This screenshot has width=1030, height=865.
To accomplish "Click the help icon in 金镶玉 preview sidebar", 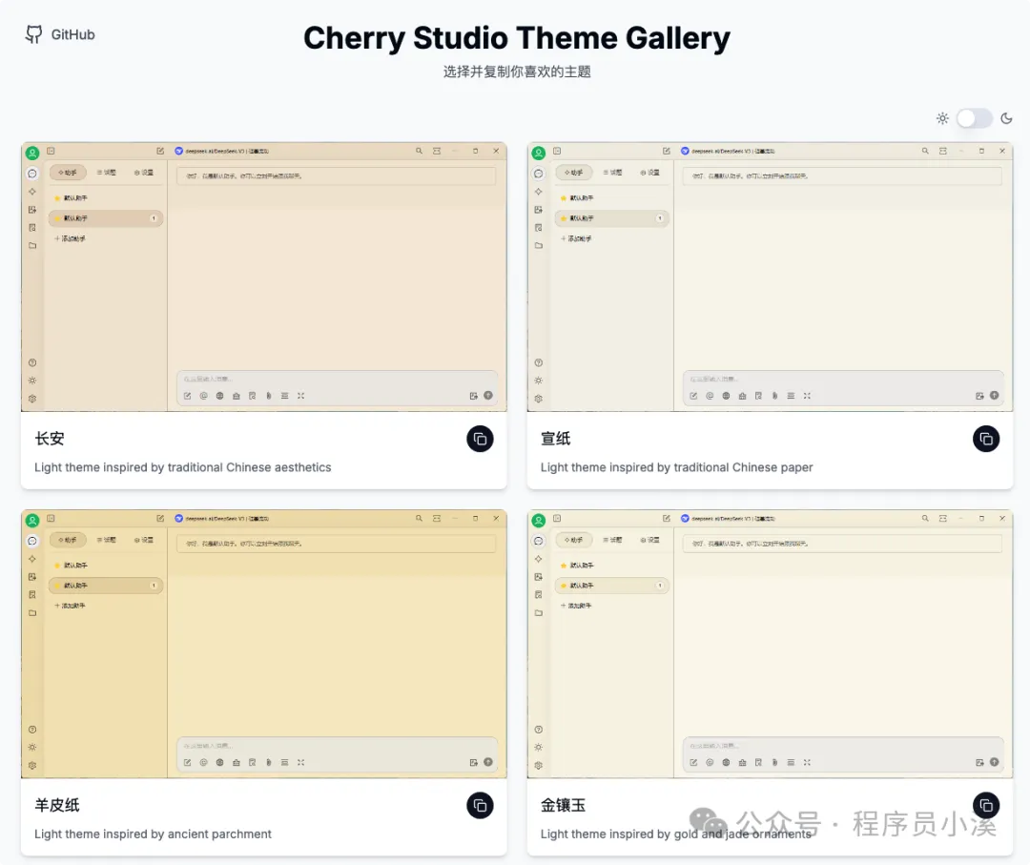I will pyautogui.click(x=539, y=730).
